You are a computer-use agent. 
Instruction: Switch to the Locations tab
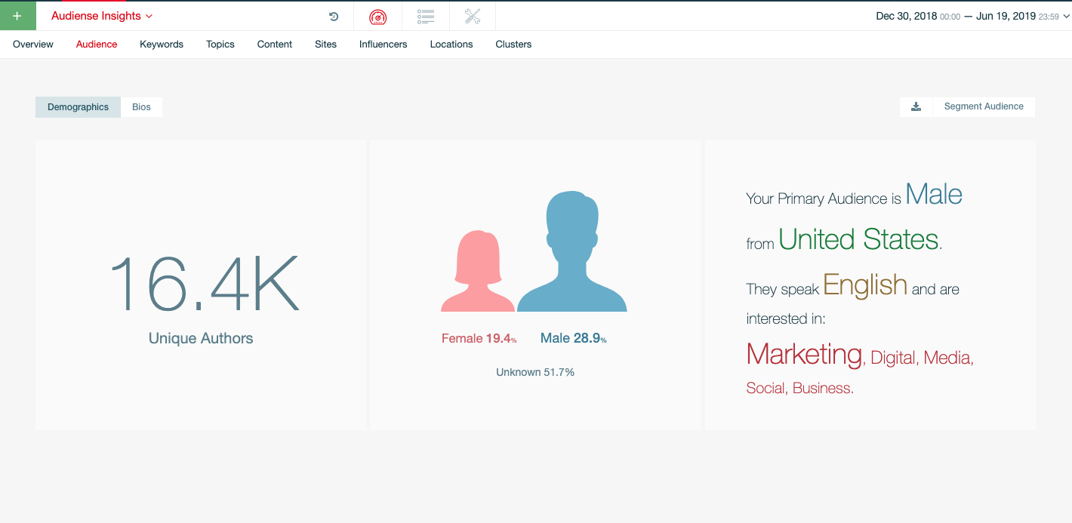tap(451, 45)
